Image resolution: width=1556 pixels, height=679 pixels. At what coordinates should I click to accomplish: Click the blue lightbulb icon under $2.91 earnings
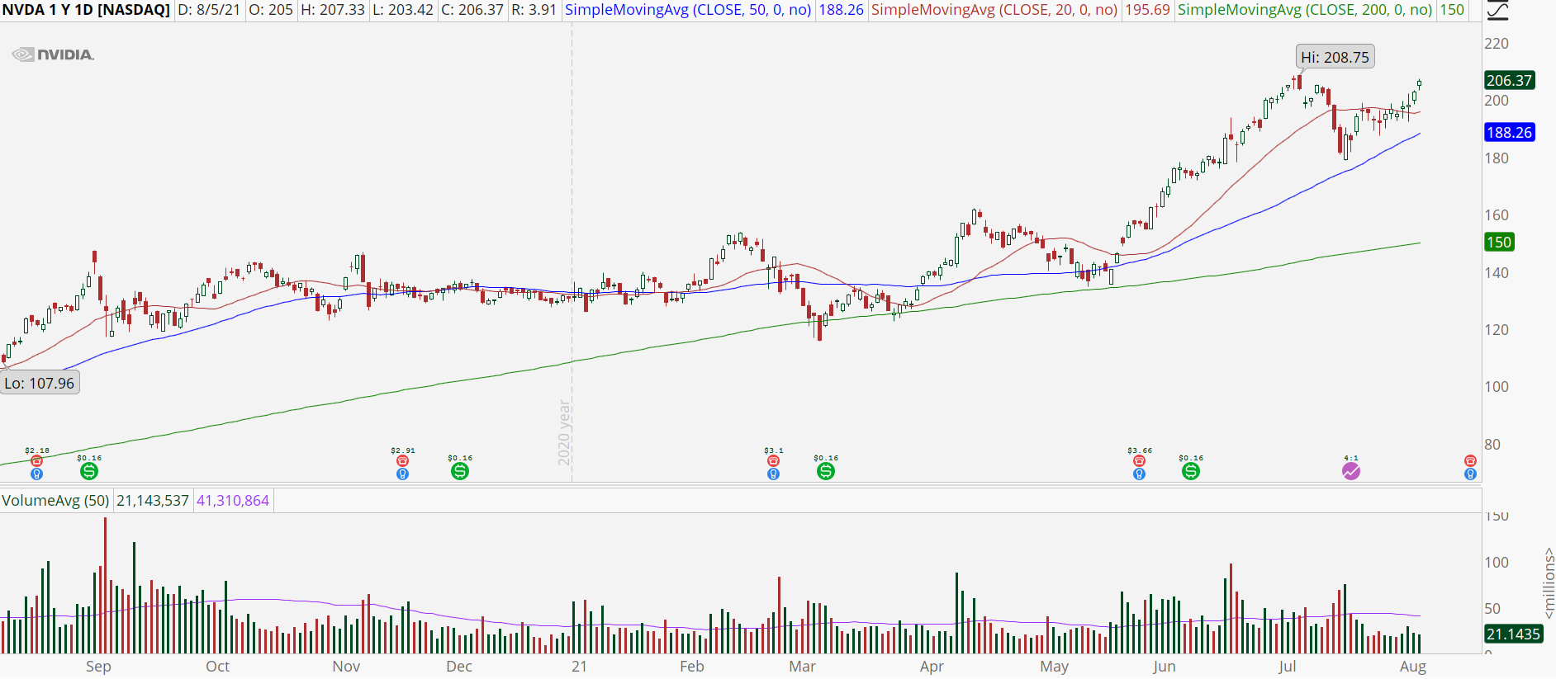tap(402, 474)
